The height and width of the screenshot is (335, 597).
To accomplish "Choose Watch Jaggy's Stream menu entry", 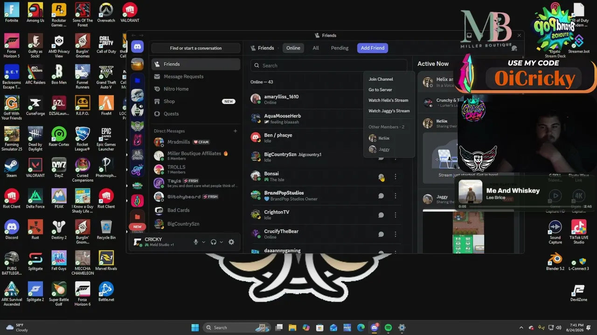I will pyautogui.click(x=389, y=111).
